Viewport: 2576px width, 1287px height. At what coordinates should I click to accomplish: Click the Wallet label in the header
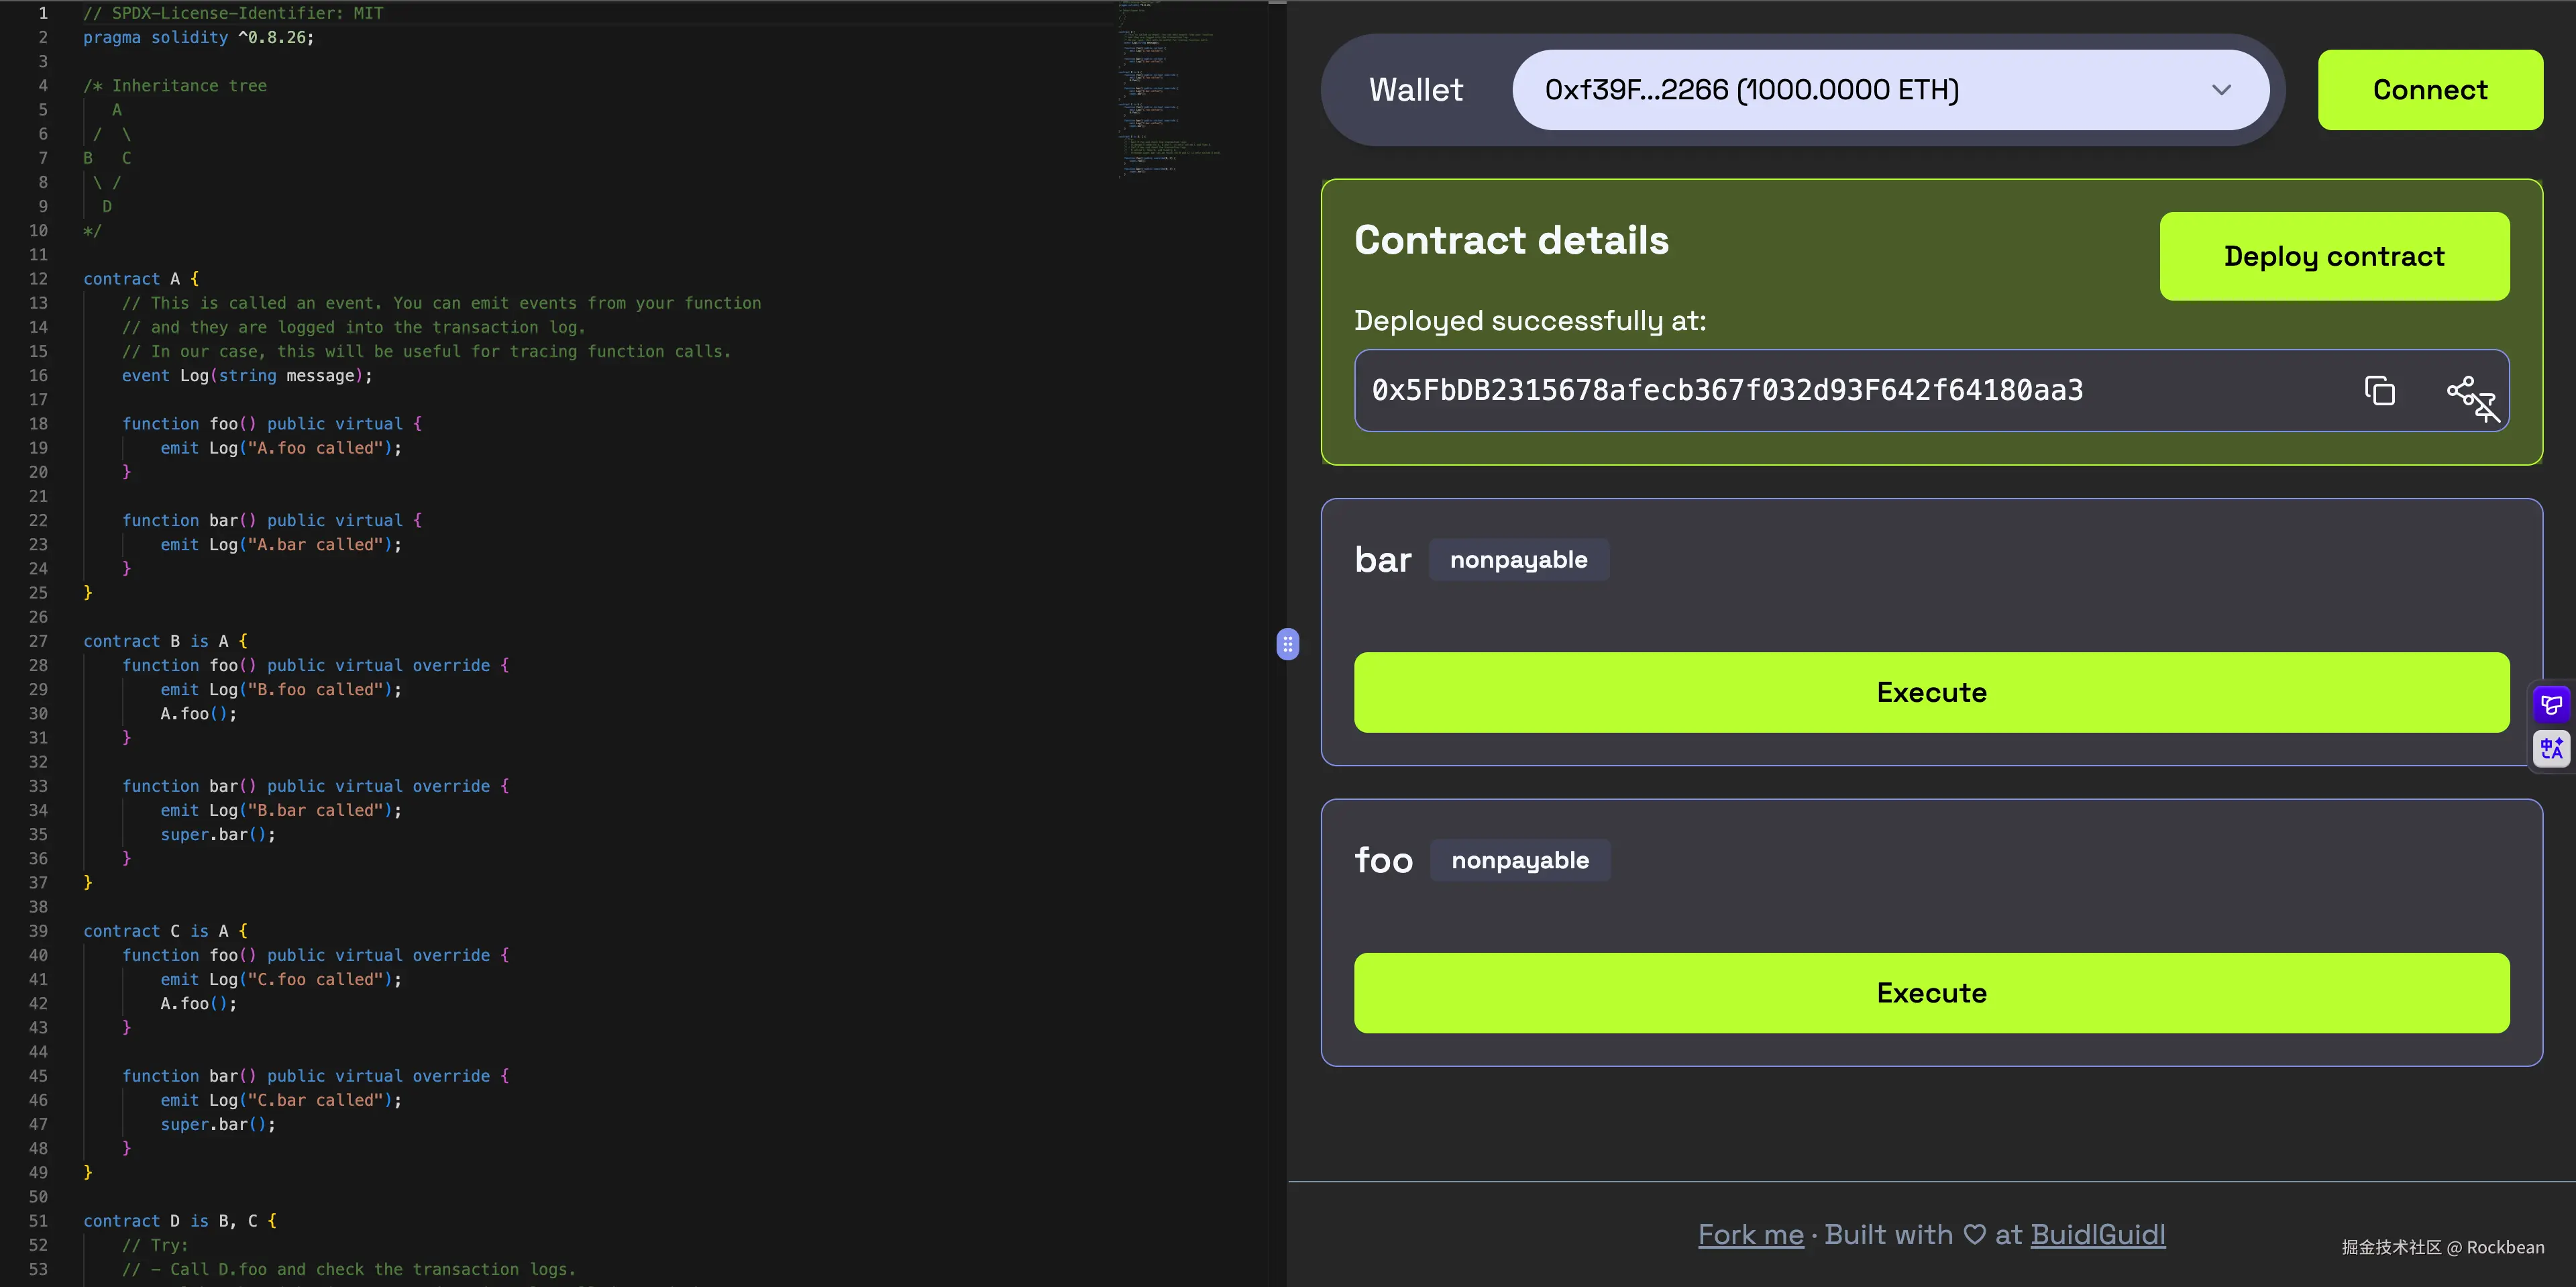pyautogui.click(x=1414, y=89)
